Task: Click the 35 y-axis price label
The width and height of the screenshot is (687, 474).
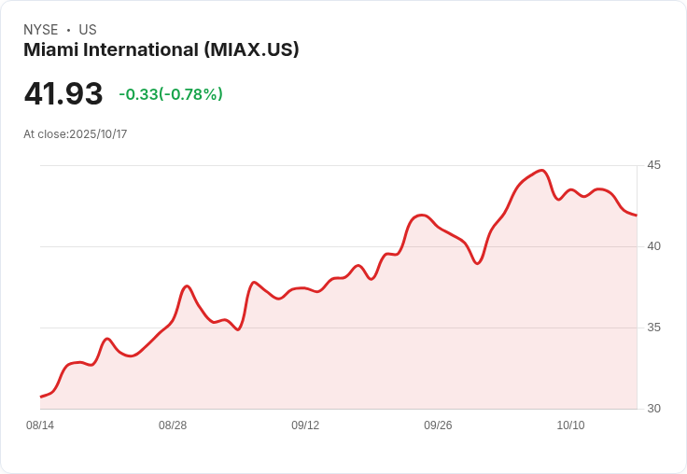Action: tap(653, 328)
